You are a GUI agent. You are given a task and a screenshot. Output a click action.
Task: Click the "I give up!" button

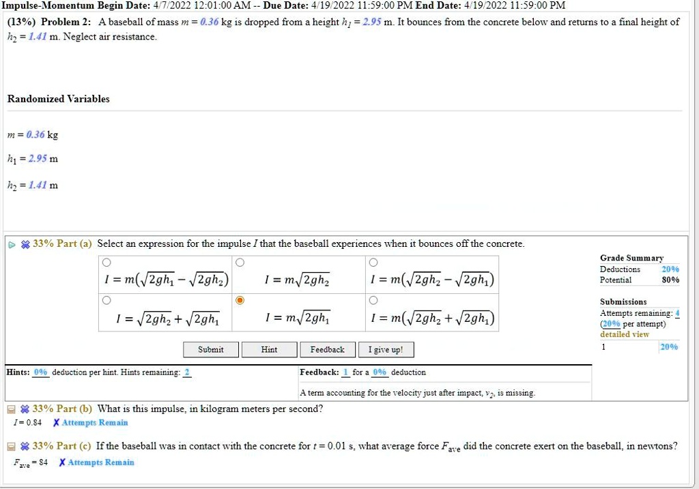[x=386, y=349]
